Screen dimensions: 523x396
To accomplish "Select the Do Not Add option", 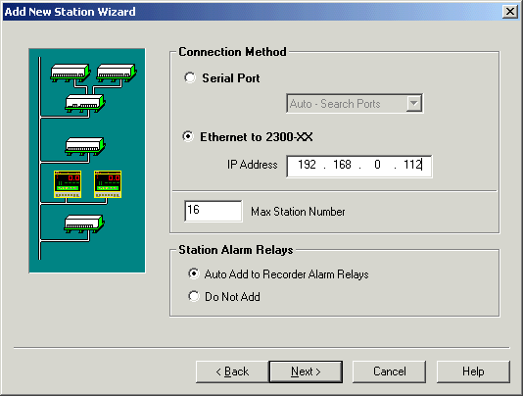I will [x=194, y=296].
